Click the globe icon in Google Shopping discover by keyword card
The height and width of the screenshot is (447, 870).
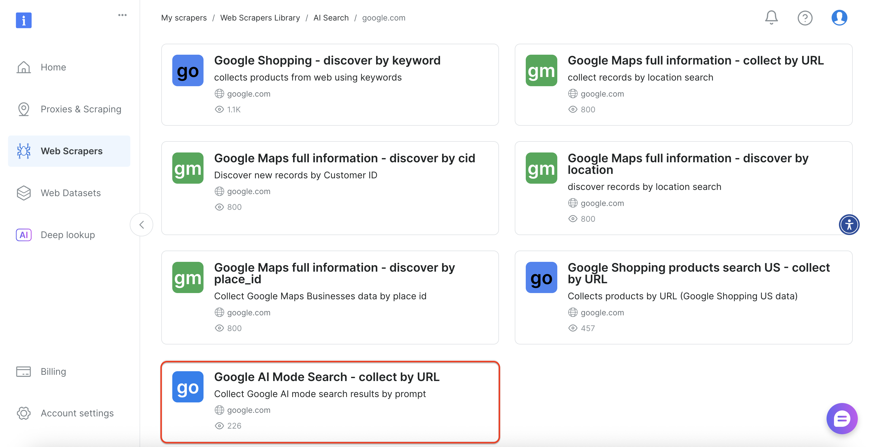tap(219, 94)
